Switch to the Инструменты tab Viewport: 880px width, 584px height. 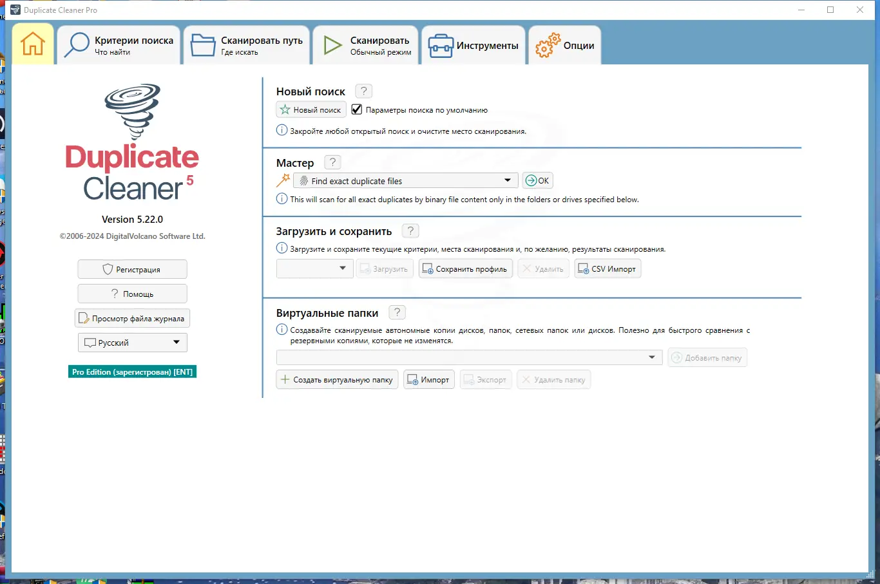coord(473,44)
